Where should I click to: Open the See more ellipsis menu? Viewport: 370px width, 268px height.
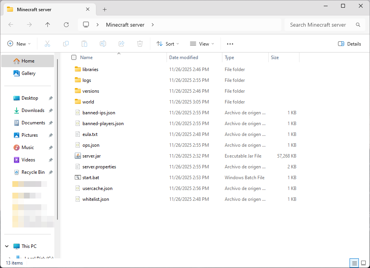pos(230,44)
